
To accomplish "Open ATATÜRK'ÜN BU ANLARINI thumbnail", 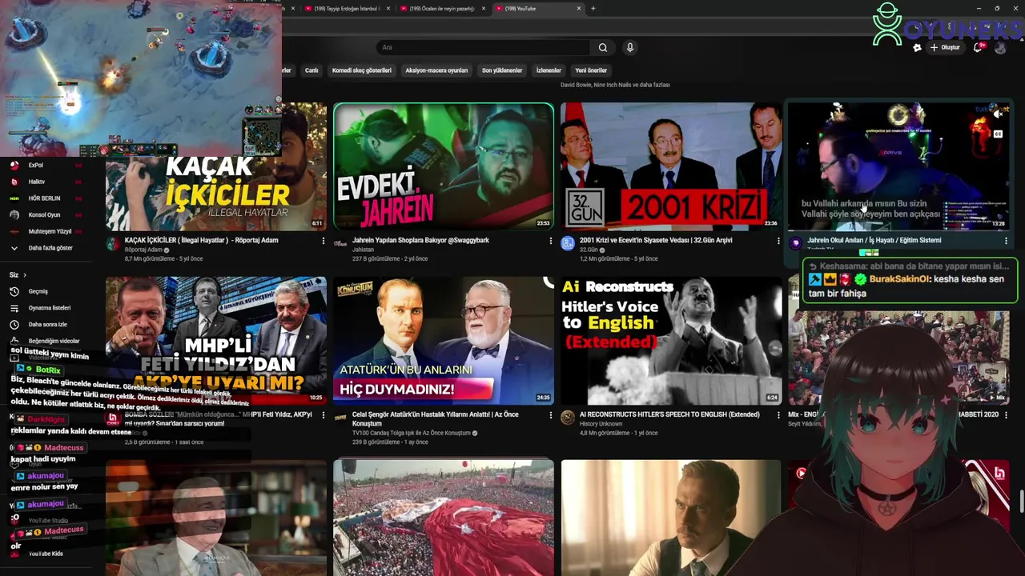I will 444,341.
